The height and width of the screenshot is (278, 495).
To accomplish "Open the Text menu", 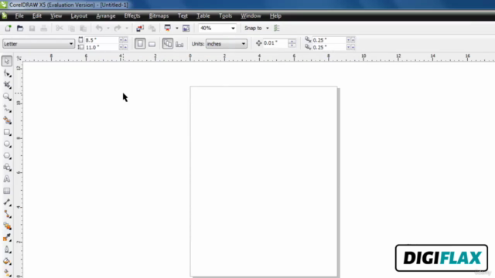I will (183, 15).
